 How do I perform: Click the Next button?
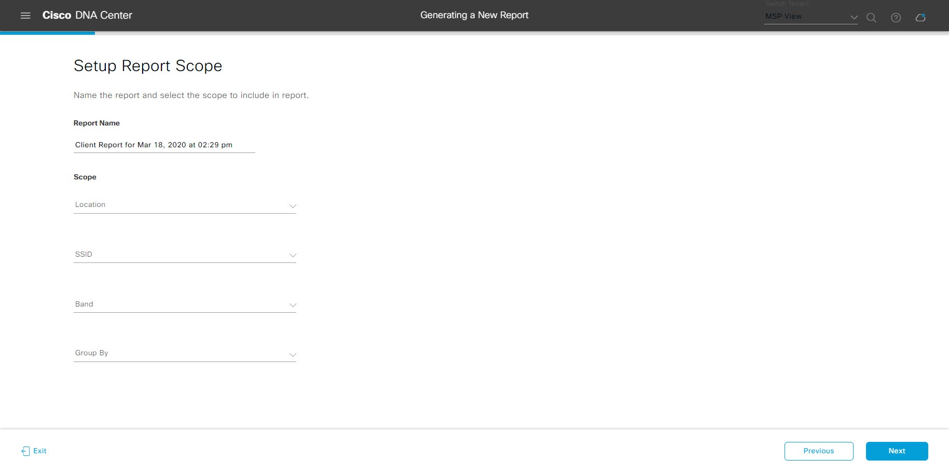point(897,451)
